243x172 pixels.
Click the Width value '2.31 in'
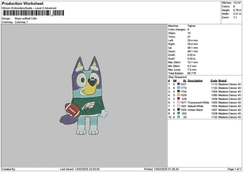click(237, 14)
